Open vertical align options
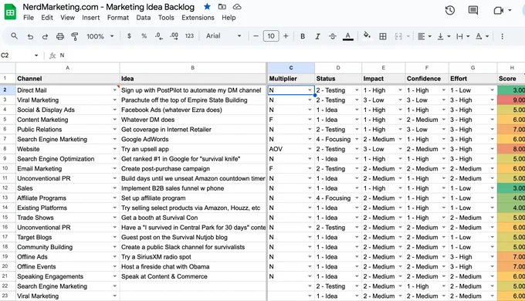Image resolution: width=525 pixels, height=301 pixels. click(x=444, y=36)
